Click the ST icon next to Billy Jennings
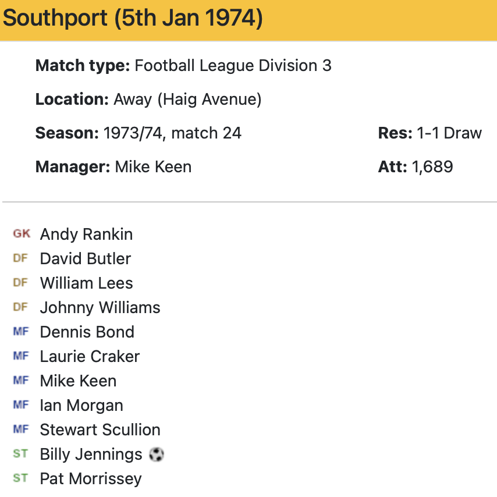Viewport: 497px width, 497px height. [x=20, y=454]
